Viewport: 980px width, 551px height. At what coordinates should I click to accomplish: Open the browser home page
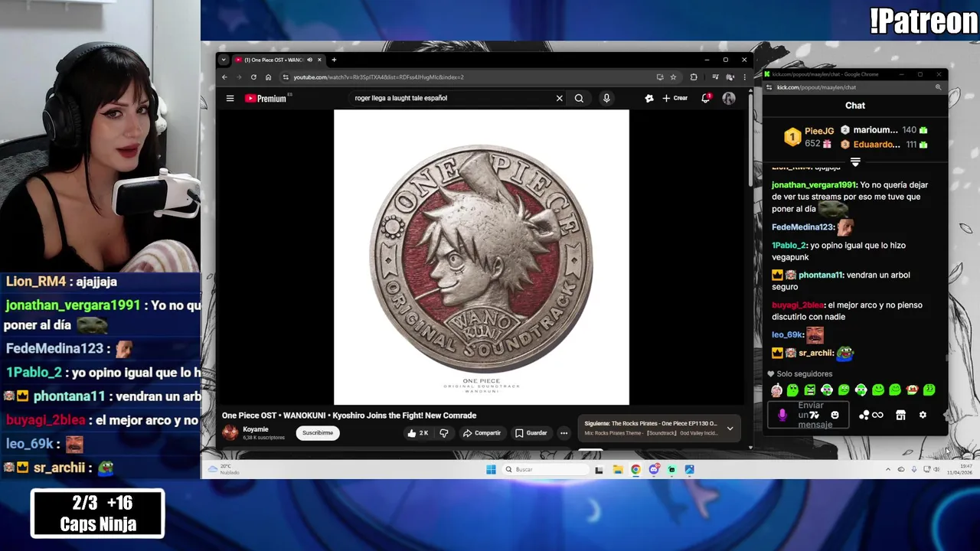268,77
